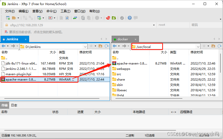Click the 密码 password field
Screen dimensions: 223x139
206,25
